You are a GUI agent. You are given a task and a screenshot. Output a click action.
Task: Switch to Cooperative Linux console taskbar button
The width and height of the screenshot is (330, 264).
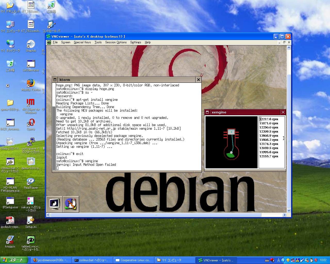(x=133, y=260)
